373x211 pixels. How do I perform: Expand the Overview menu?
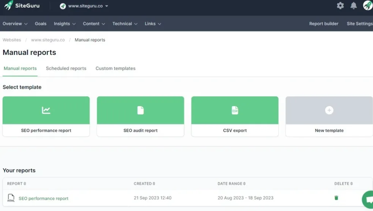(15, 24)
